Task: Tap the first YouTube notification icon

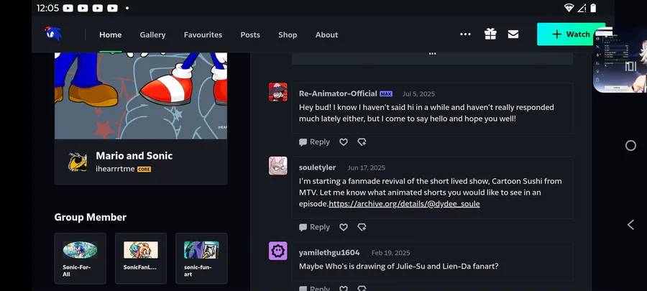Action: click(x=68, y=8)
